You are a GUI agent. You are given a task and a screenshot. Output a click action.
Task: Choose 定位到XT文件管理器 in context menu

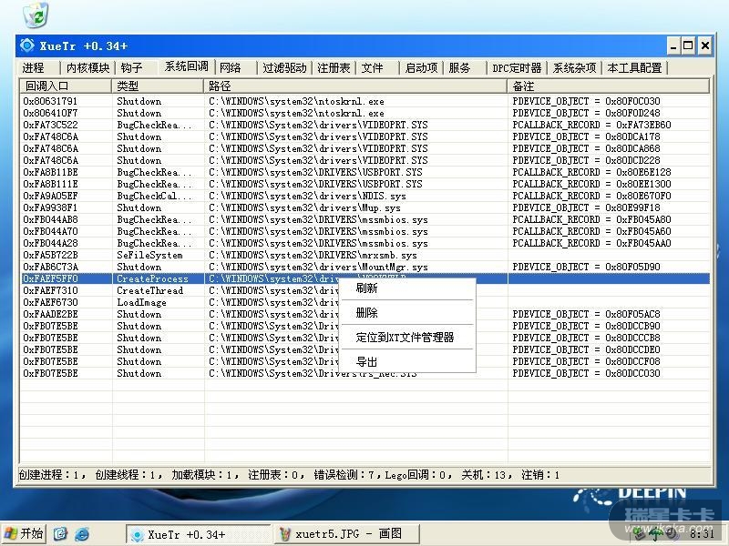[406, 338]
